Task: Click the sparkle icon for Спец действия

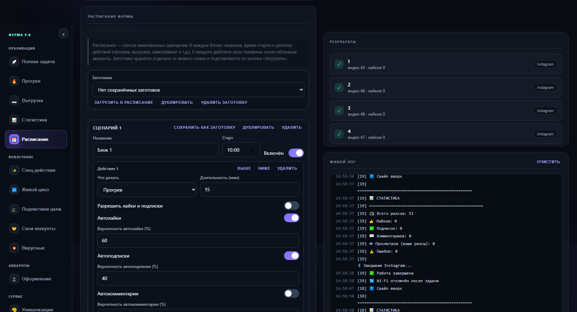Action: point(14,170)
